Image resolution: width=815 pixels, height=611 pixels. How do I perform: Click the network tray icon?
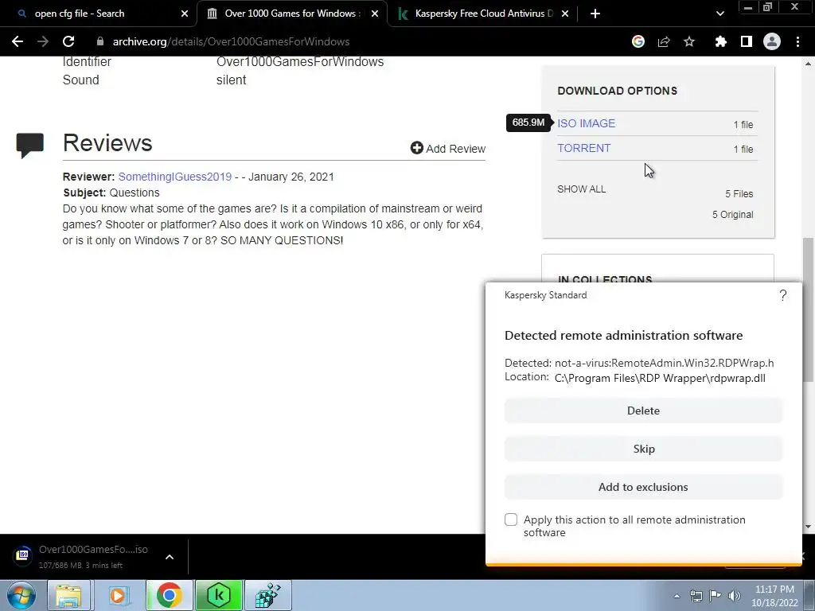click(x=696, y=596)
